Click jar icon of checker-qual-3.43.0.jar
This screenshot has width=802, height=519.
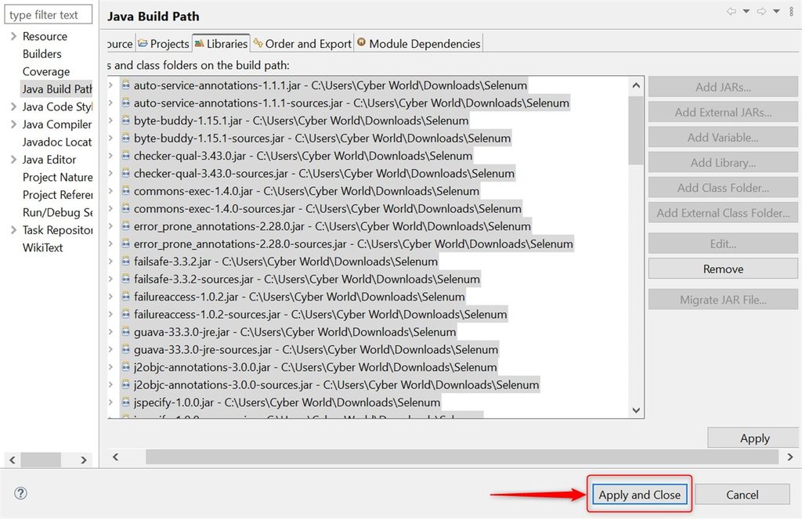125,156
